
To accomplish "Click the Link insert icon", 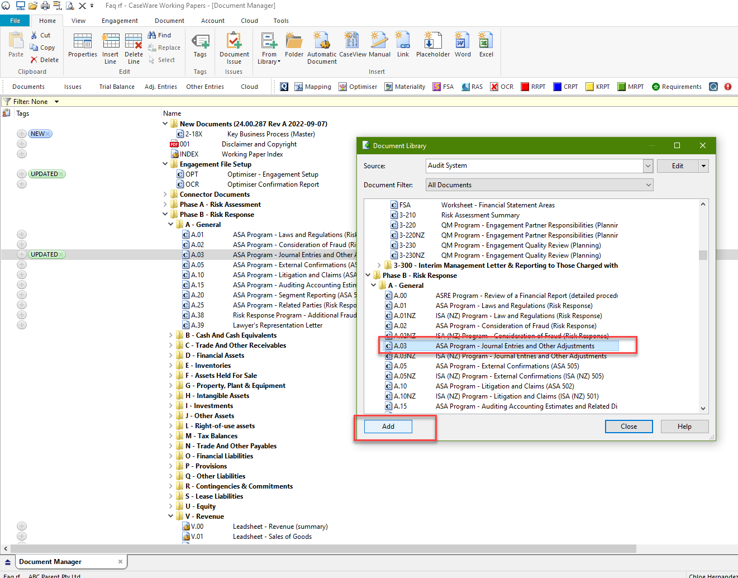I will point(403,45).
